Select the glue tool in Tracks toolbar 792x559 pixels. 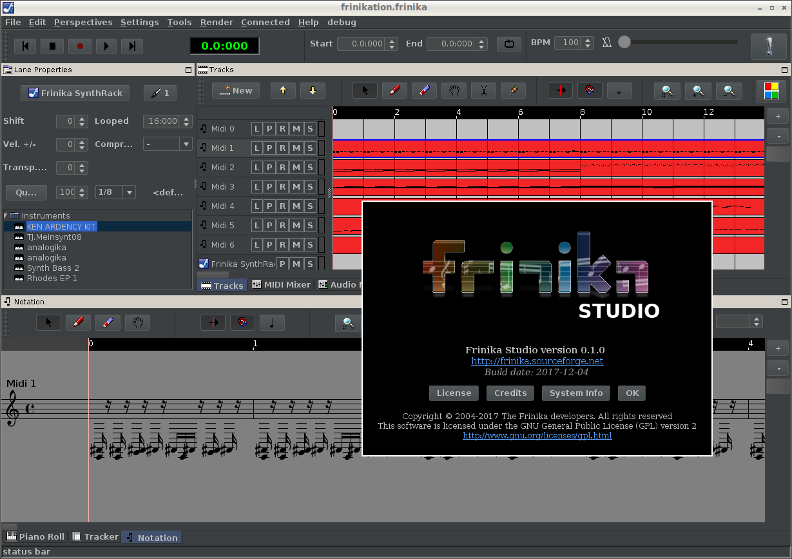coord(513,91)
